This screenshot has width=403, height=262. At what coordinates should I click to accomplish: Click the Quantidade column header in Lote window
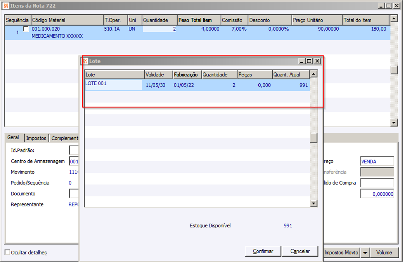click(x=219, y=75)
